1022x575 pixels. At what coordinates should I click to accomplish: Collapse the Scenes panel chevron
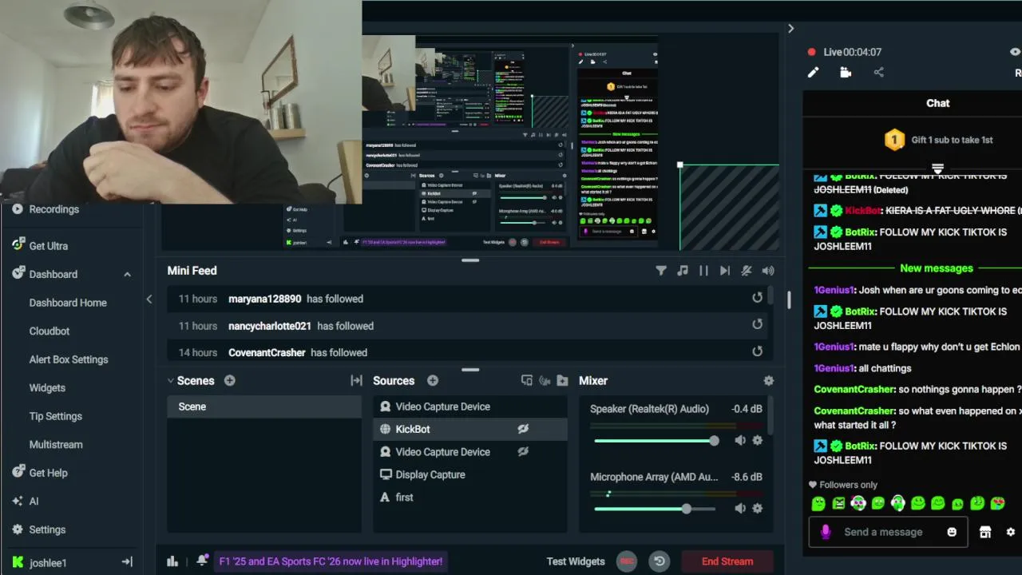click(x=170, y=381)
